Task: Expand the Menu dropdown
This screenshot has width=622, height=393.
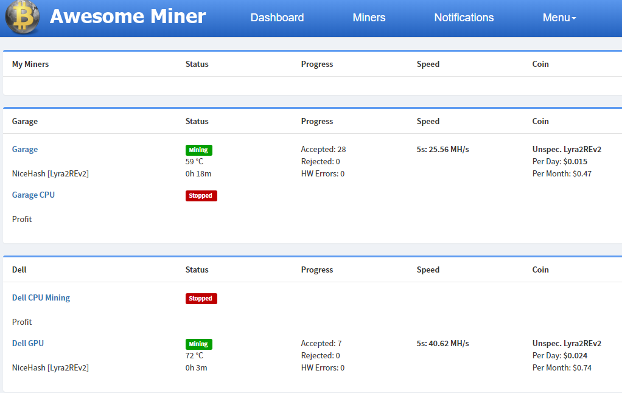Action: click(x=559, y=18)
